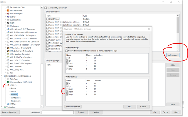Check the Greek Letters entity set
The width and height of the screenshot is (188, 117).
coord(48,49)
